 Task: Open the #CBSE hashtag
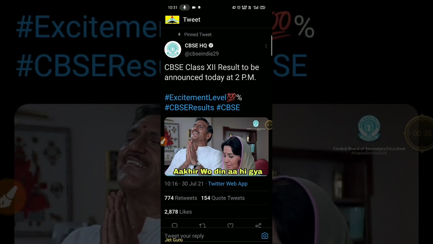point(228,107)
